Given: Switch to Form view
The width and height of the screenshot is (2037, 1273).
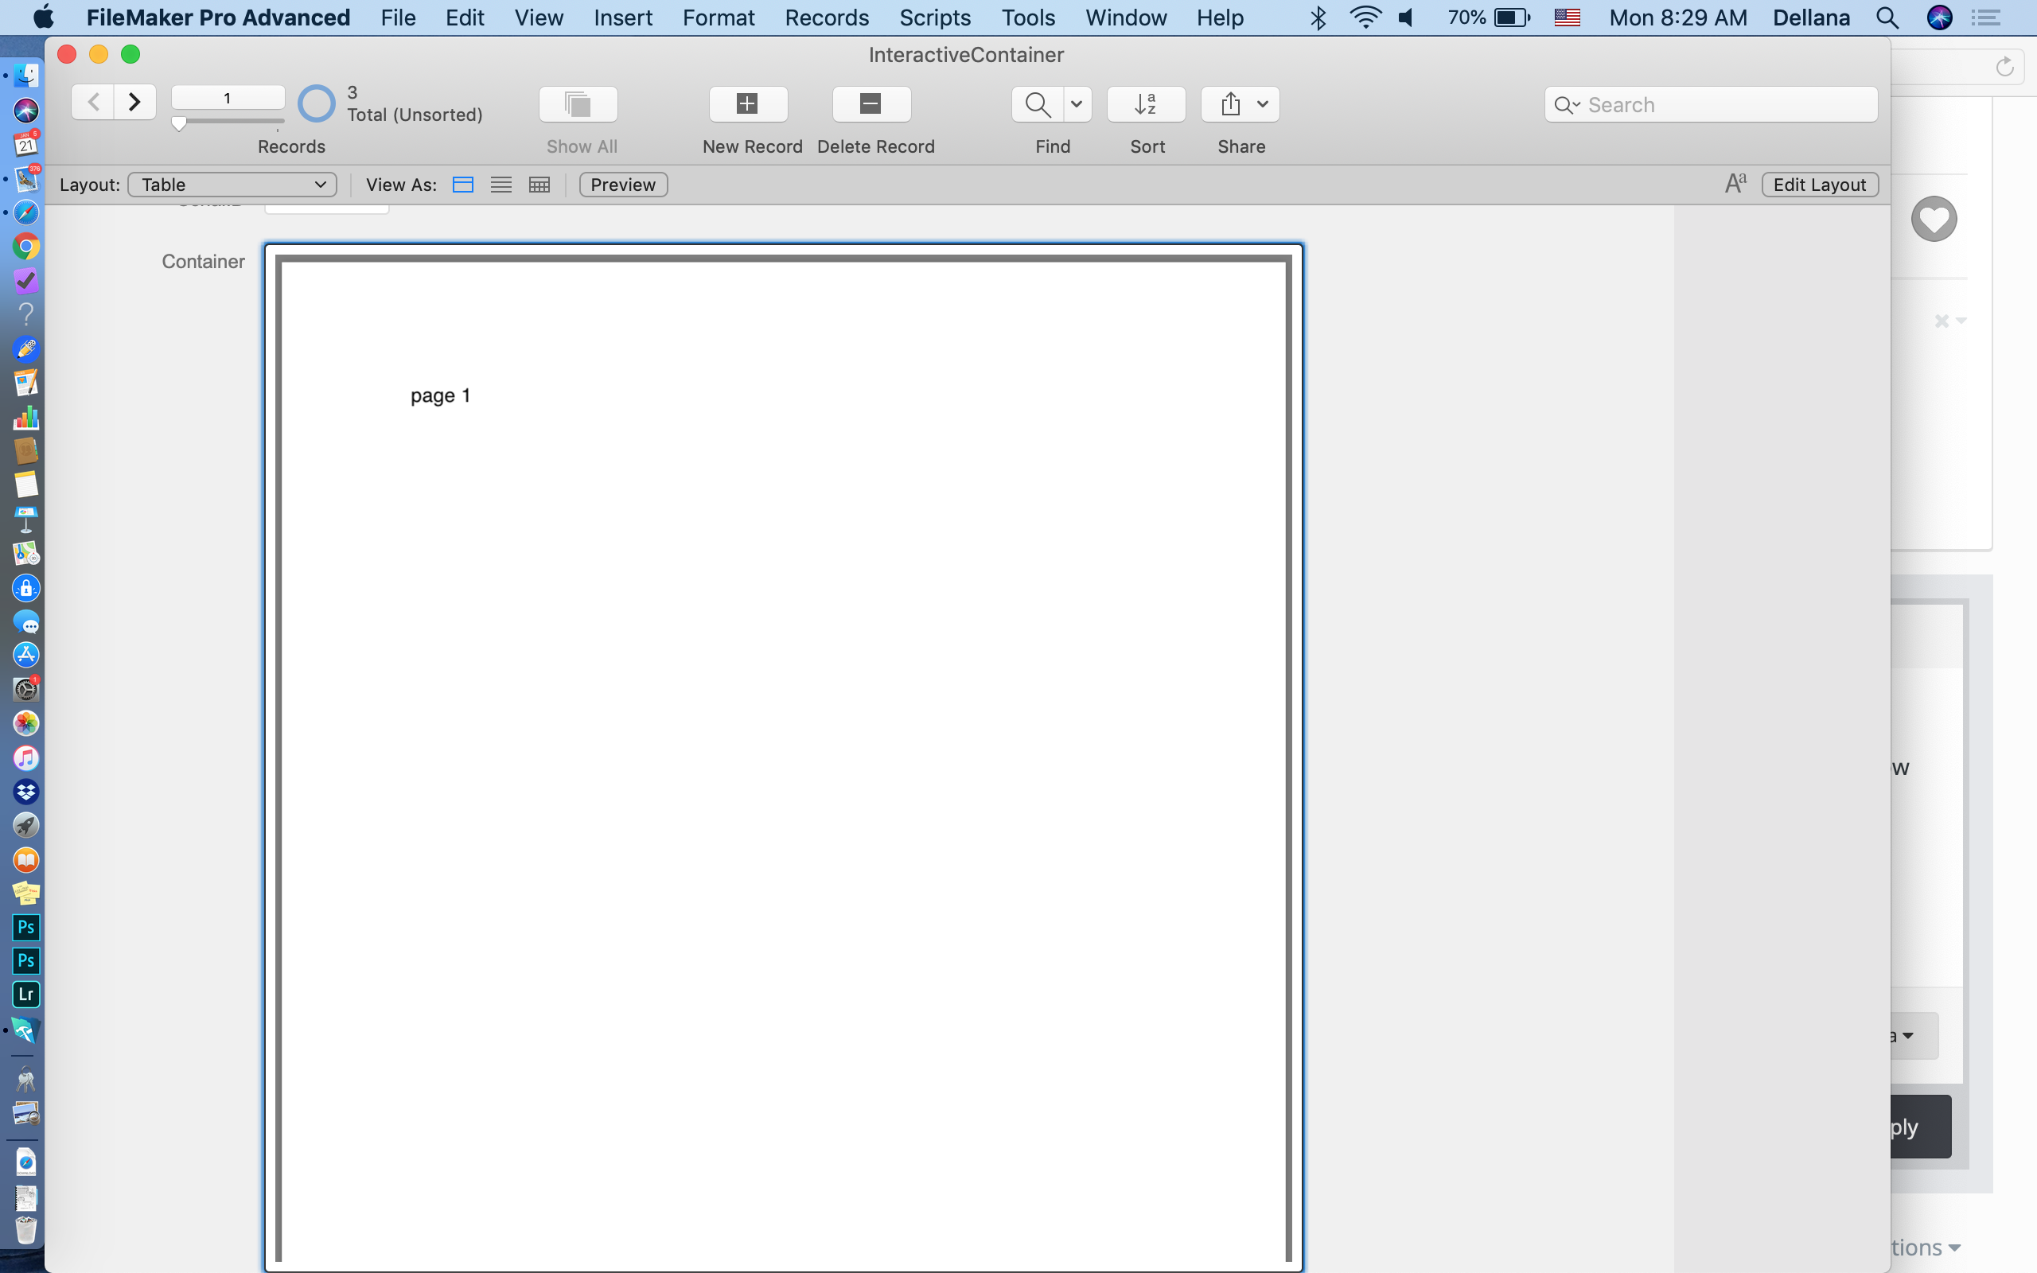Looking at the screenshot, I should [463, 185].
